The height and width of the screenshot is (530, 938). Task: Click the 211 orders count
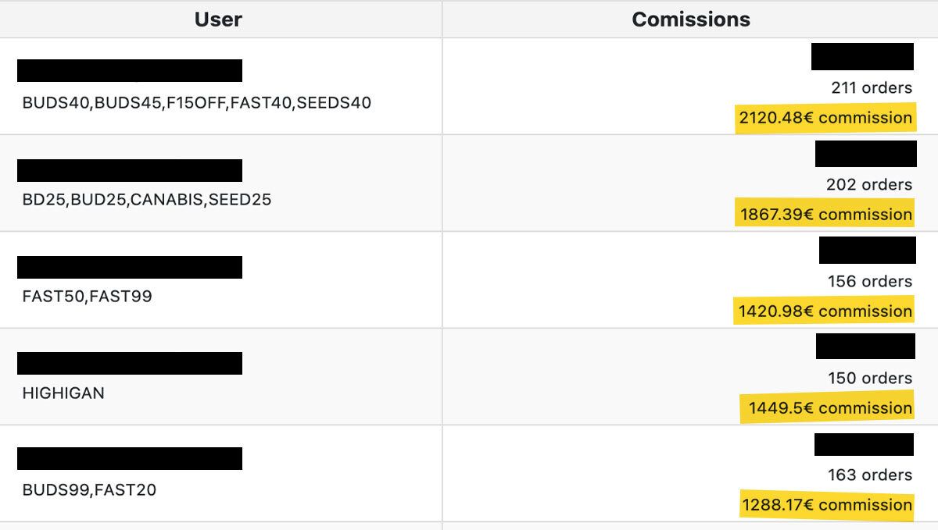tap(872, 87)
